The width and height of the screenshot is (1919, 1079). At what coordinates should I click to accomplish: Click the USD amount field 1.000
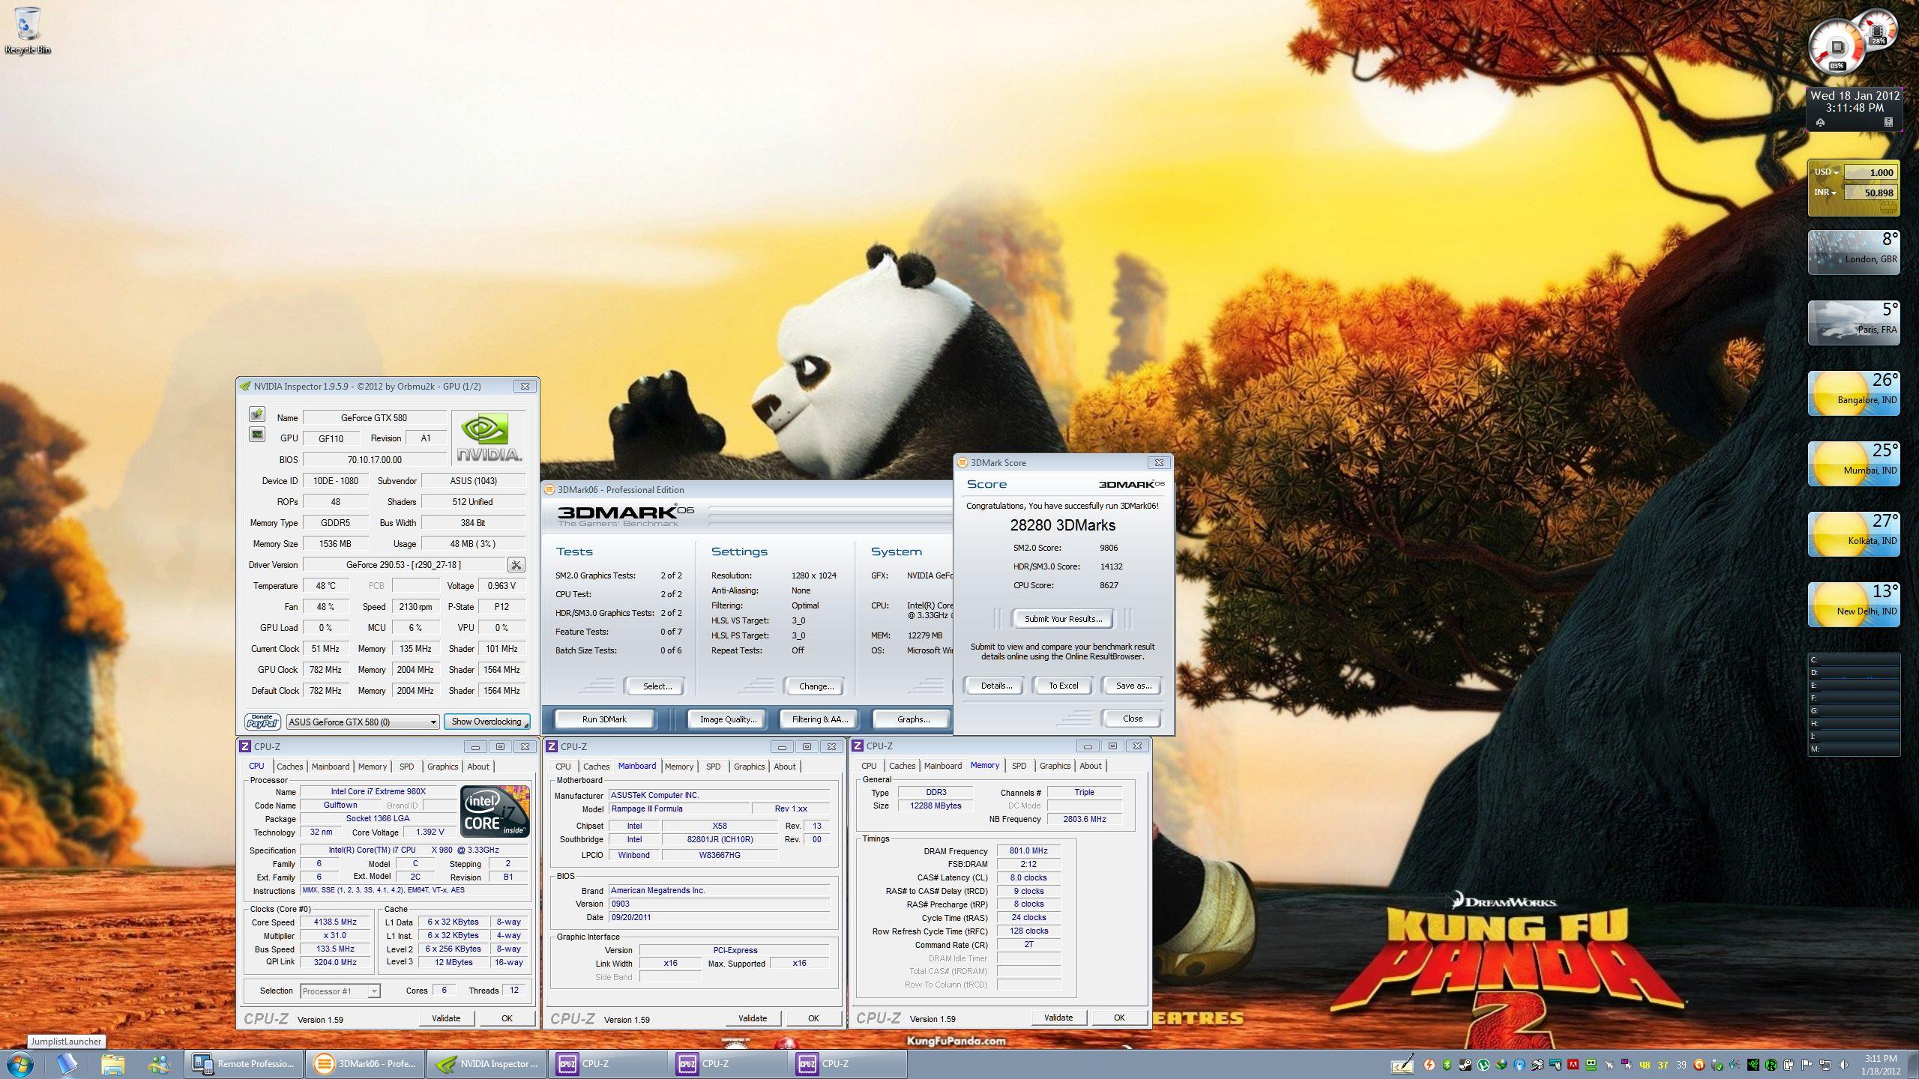click(1871, 172)
